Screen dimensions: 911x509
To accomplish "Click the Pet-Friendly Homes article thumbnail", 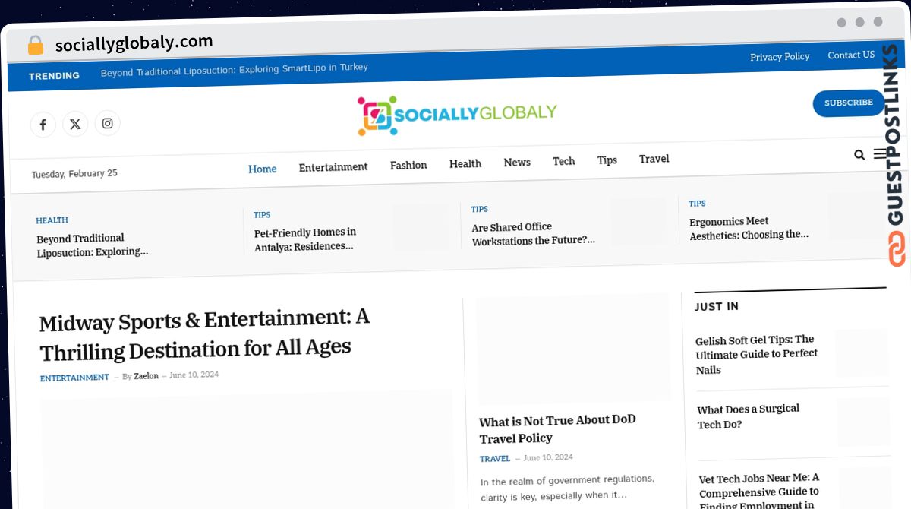I will coord(421,226).
